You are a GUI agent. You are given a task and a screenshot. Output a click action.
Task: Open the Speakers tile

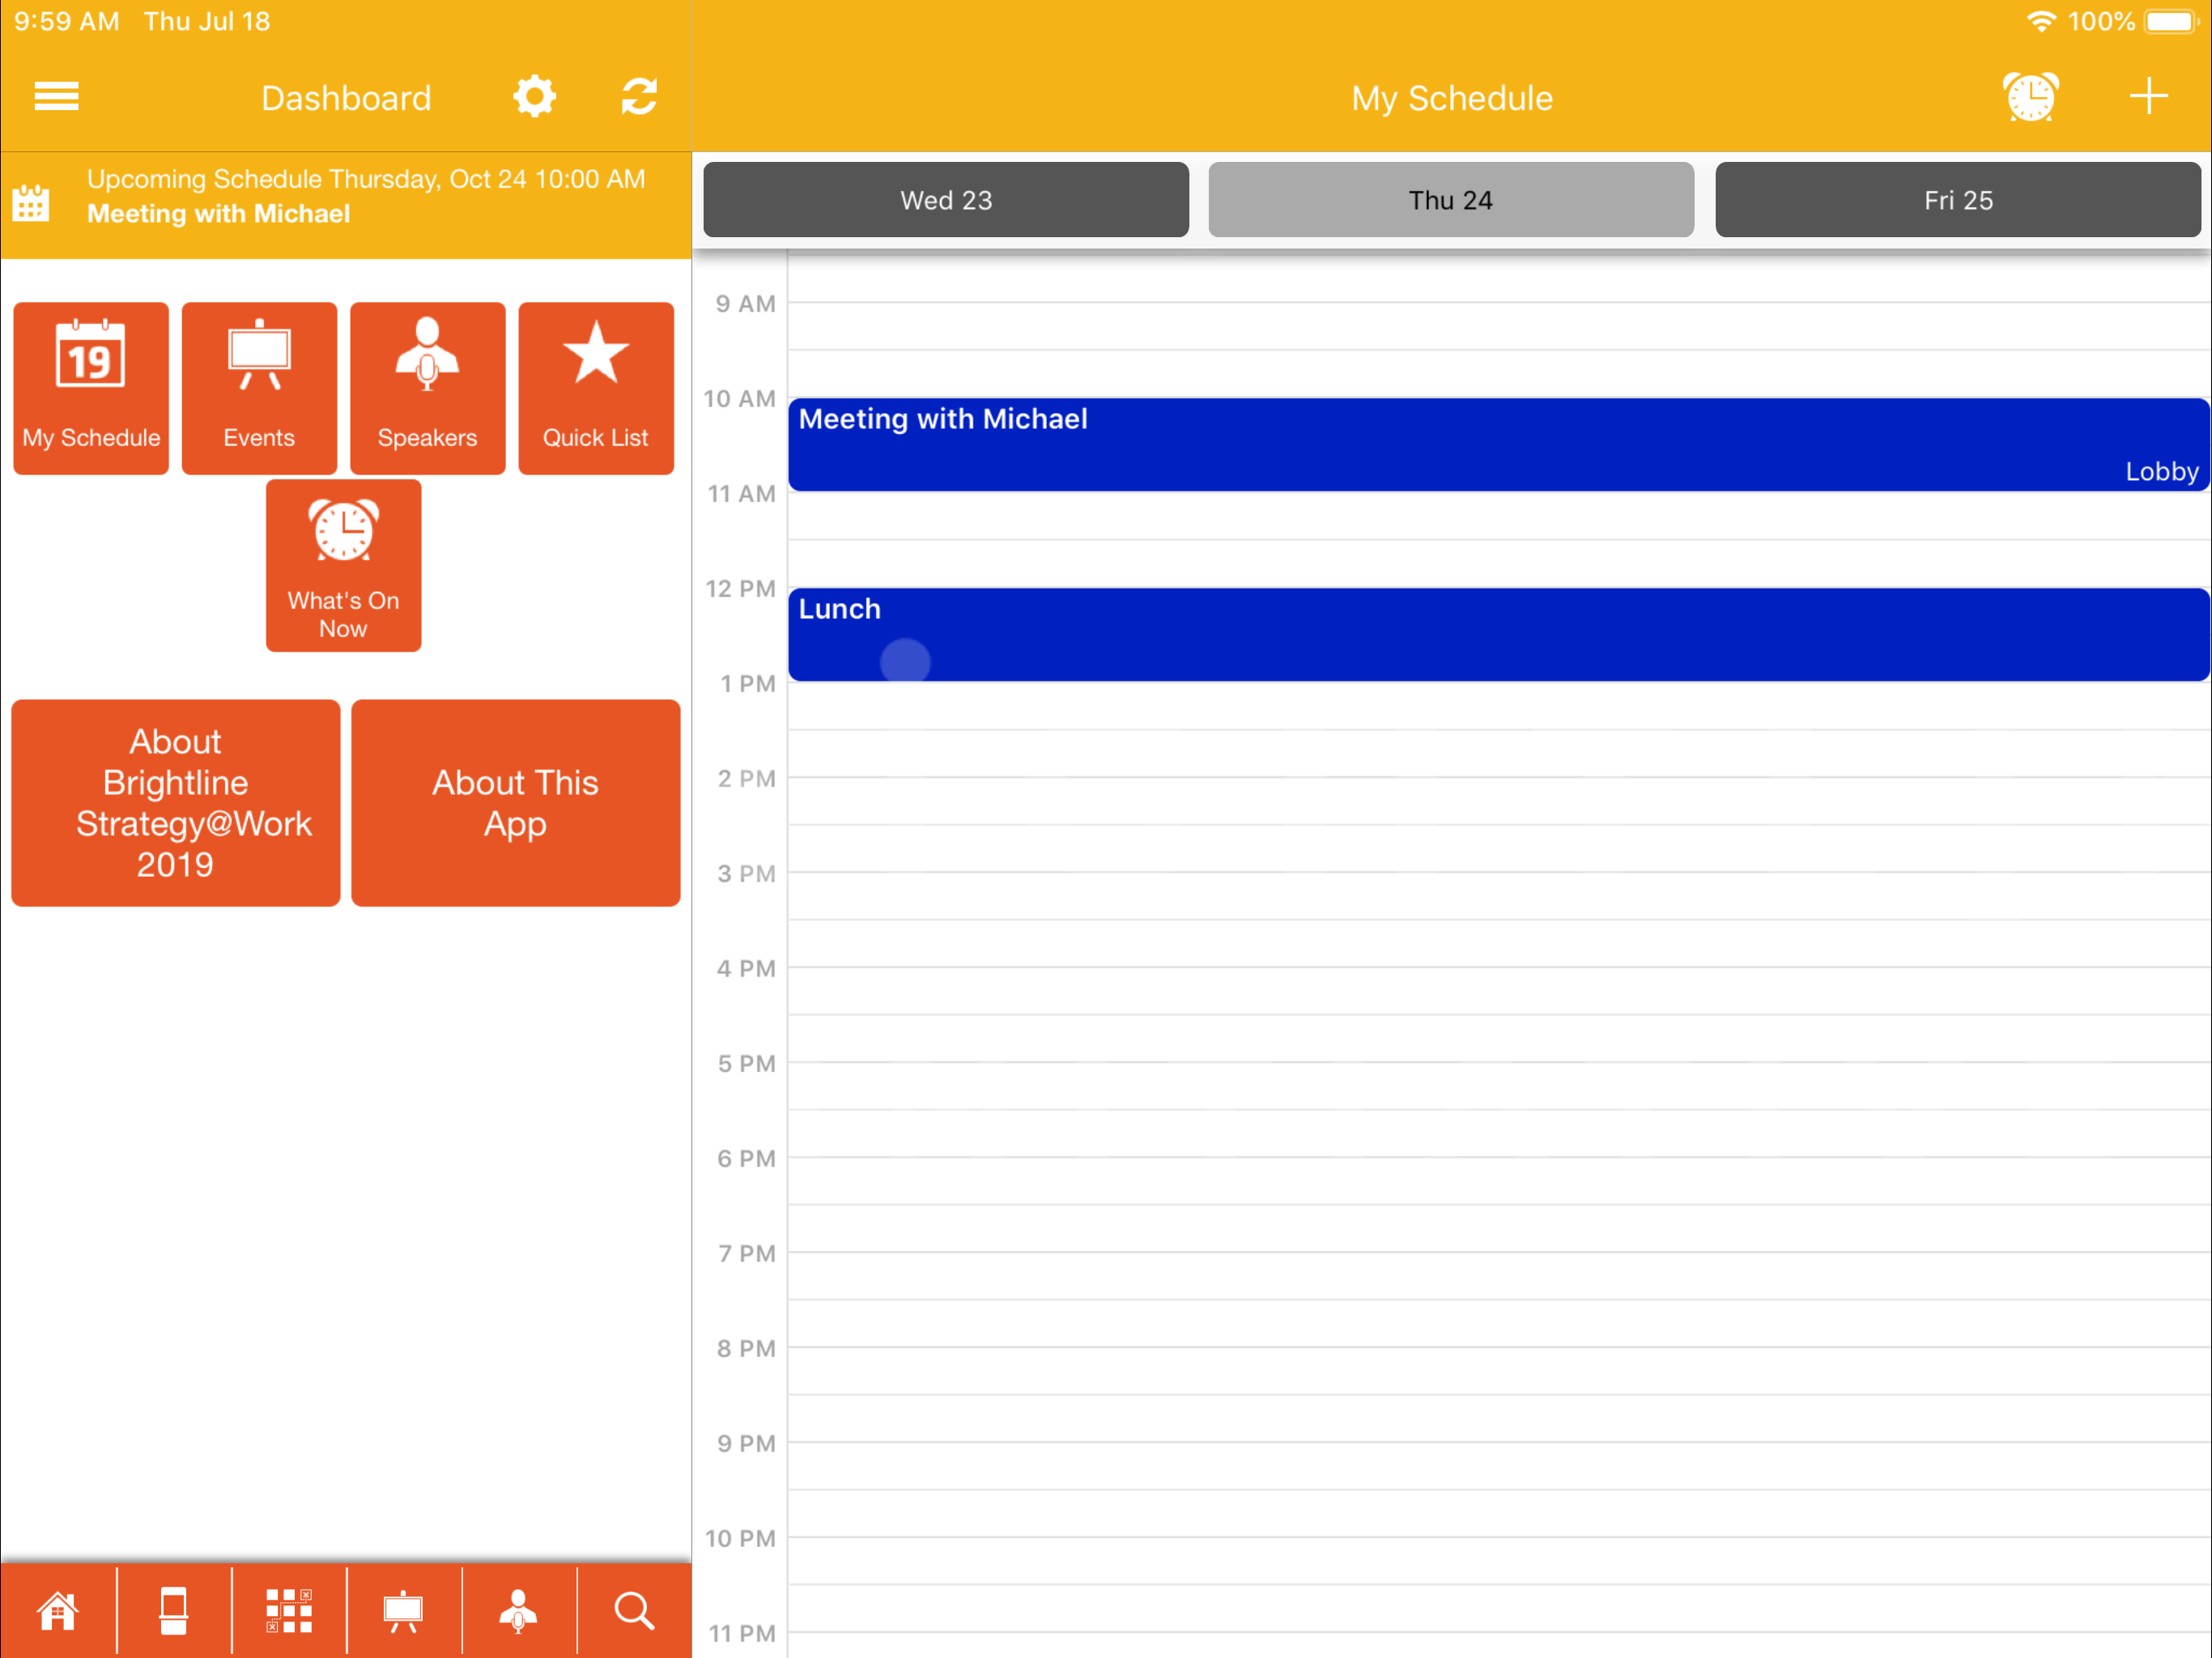428,388
